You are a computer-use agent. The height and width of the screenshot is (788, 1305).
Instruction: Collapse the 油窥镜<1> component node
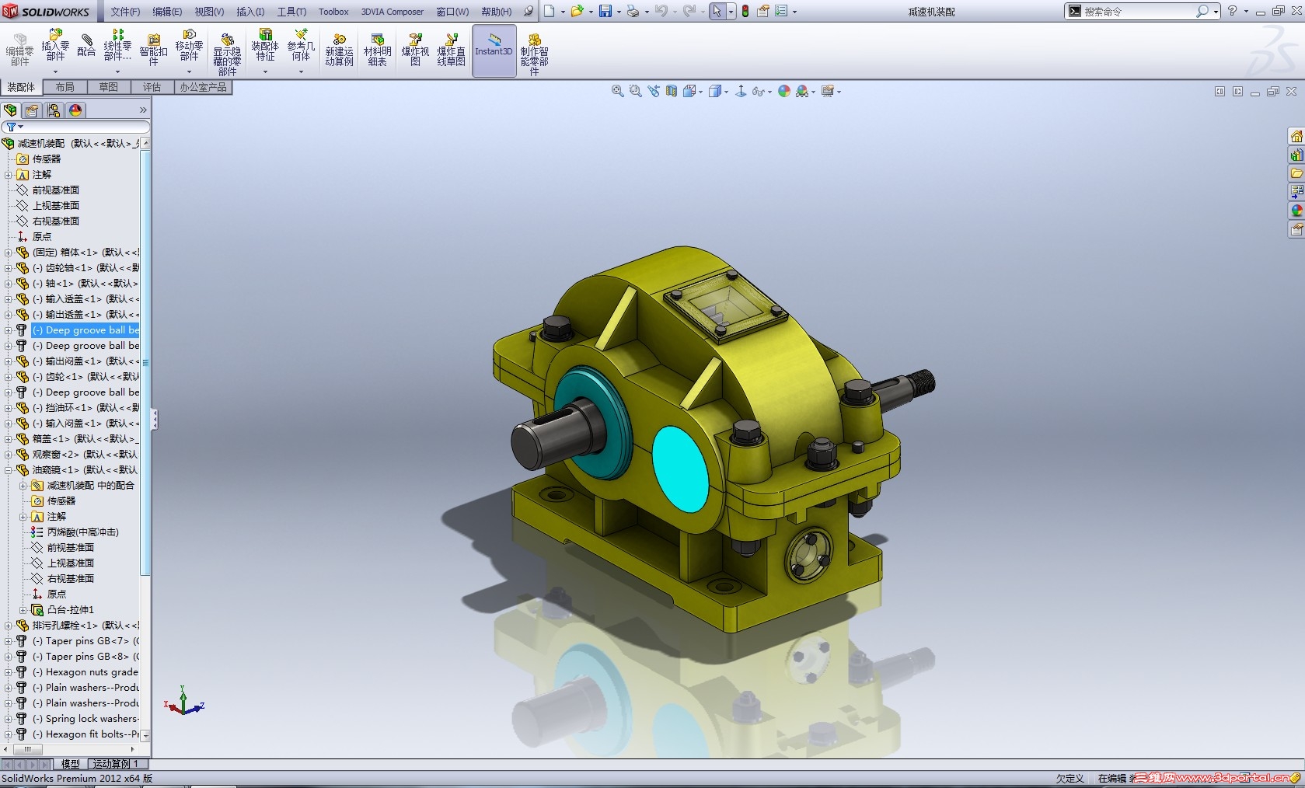(x=9, y=470)
